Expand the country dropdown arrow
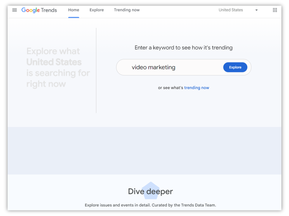This screenshot has width=289, height=216. tap(256, 10)
